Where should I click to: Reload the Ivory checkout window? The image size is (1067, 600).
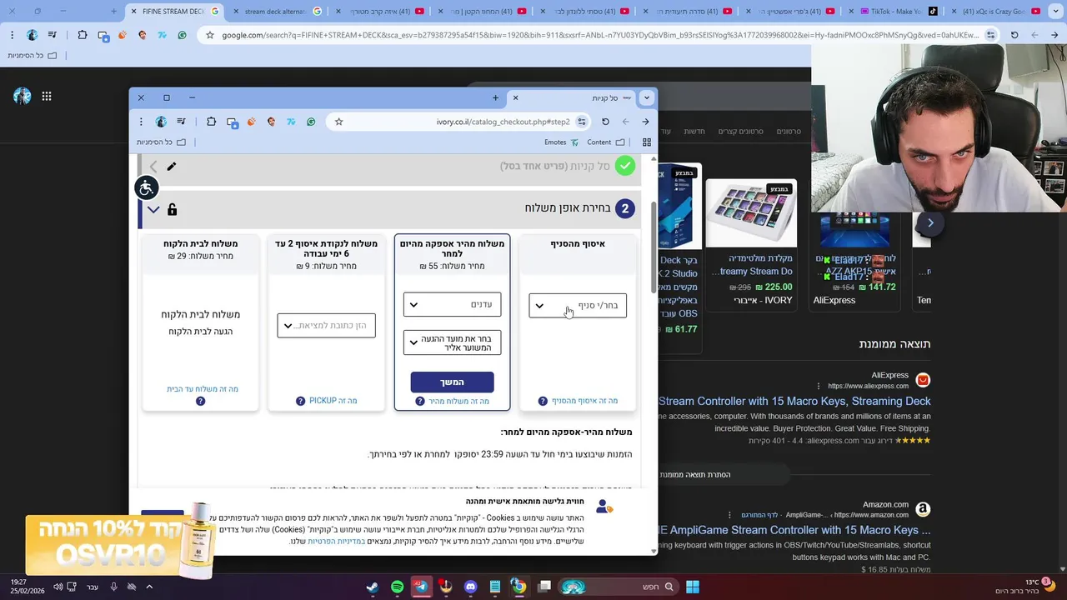coord(605,122)
